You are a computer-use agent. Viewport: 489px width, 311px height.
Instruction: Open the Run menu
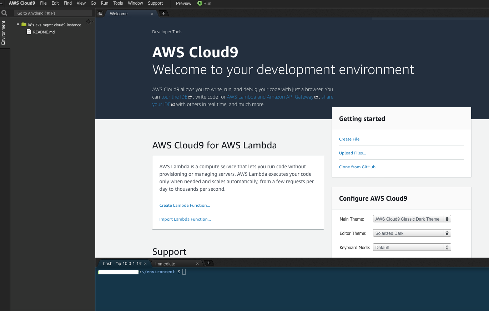(105, 3)
